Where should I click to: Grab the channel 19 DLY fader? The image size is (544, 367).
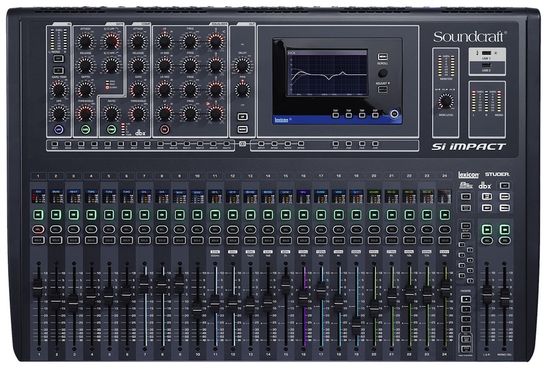[356, 326]
